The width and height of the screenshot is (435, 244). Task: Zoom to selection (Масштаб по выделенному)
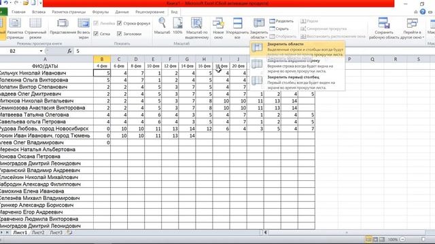[x=196, y=28]
